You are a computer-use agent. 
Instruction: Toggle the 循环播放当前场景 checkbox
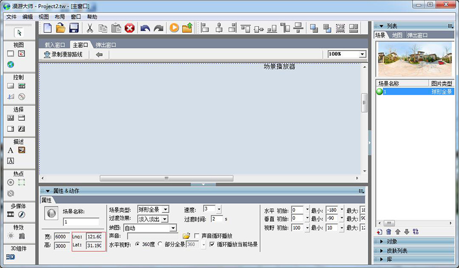click(x=212, y=244)
